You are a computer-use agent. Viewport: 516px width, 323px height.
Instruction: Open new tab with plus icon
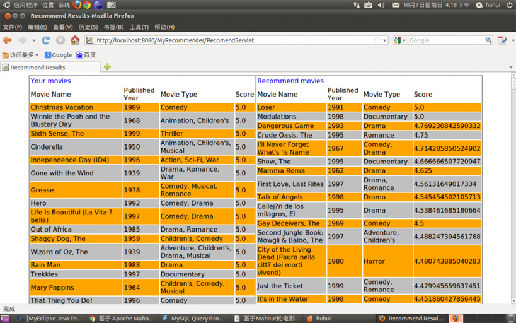click(x=107, y=67)
